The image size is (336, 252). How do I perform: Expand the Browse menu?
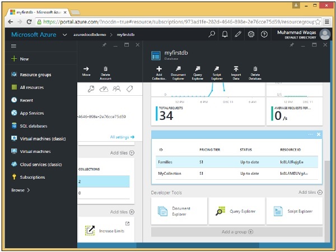[21, 190]
